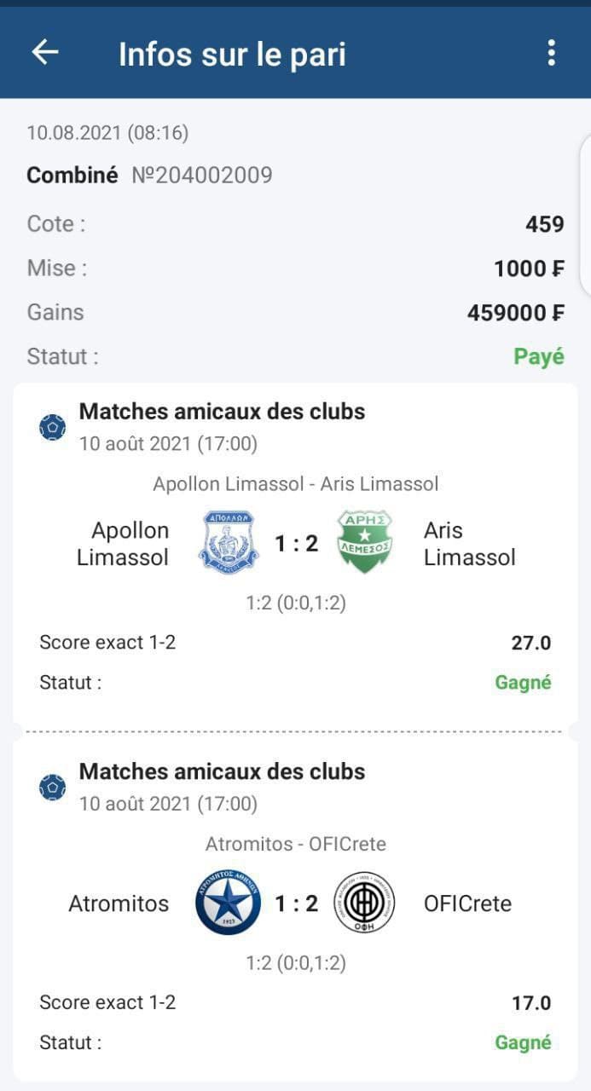Click the Atromitos star emblem
This screenshot has width=591, height=1091.
(x=229, y=903)
